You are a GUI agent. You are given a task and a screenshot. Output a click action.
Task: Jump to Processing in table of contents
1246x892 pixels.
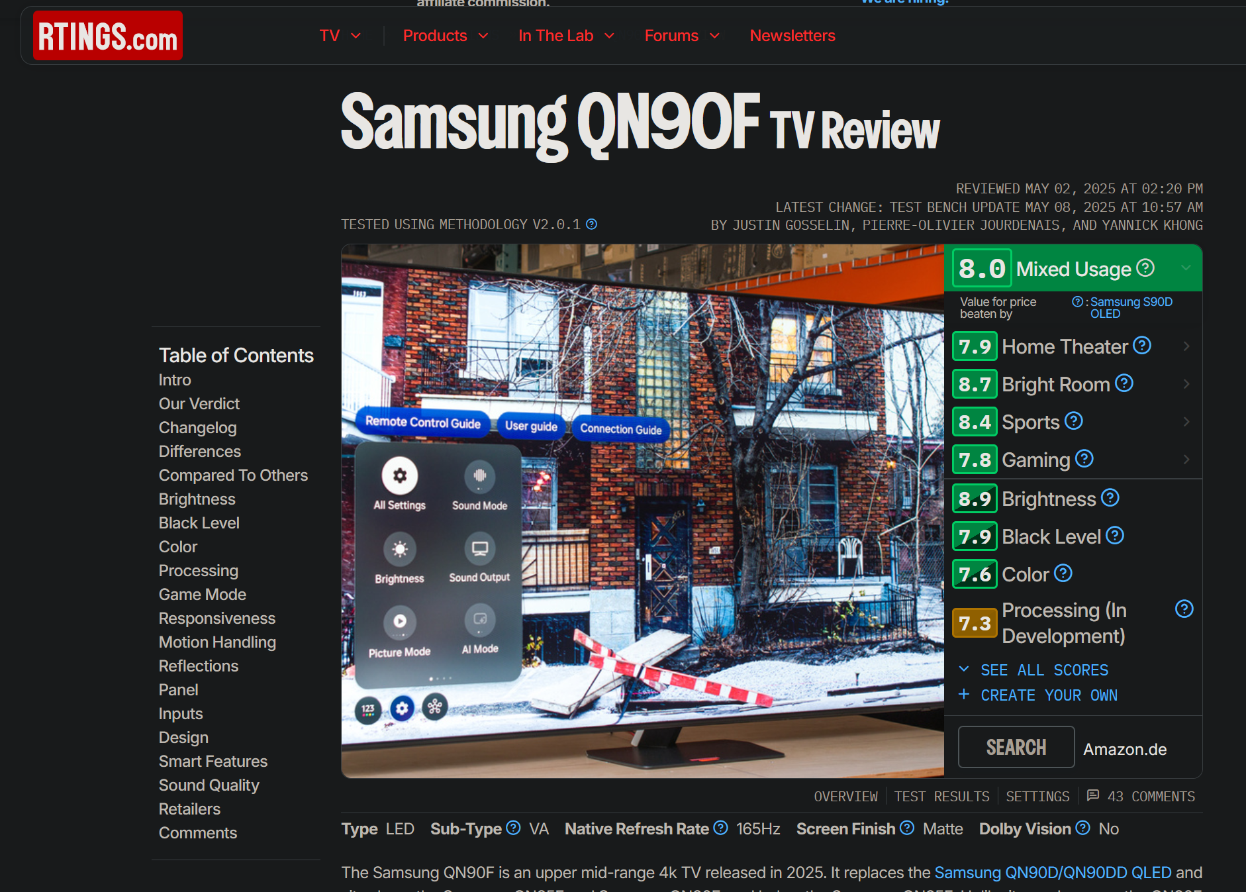199,571
